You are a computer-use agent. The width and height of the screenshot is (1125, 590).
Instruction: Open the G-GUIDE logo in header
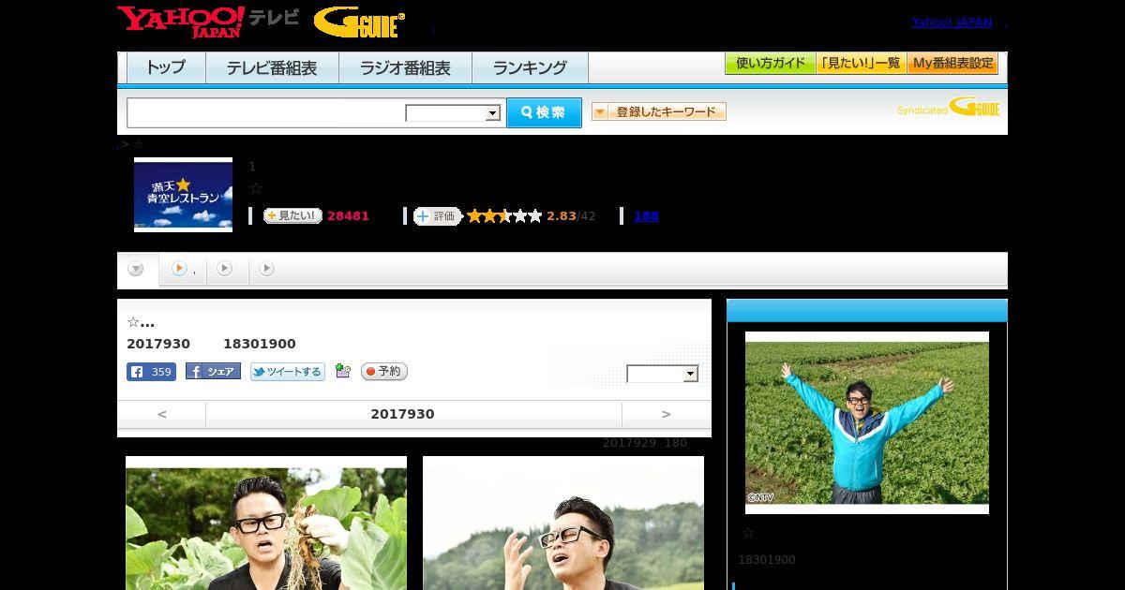pos(360,22)
